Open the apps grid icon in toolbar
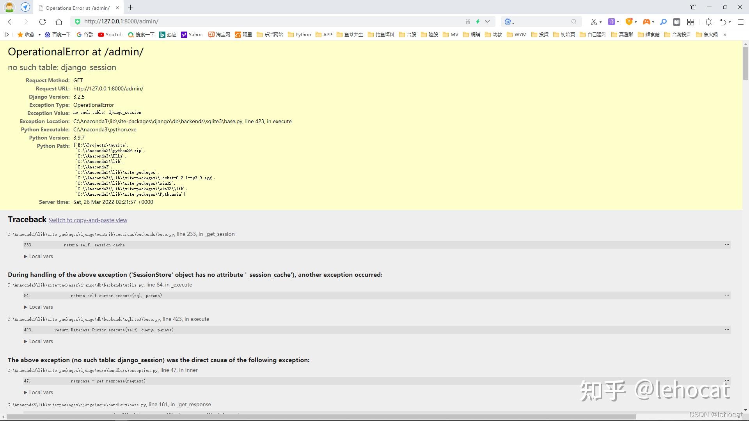The height and width of the screenshot is (421, 749). click(690, 22)
